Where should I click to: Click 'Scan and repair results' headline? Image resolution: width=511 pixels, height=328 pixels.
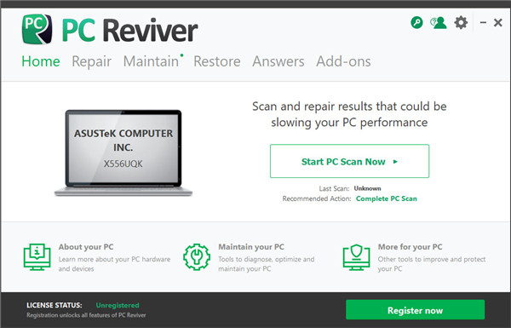(349, 114)
